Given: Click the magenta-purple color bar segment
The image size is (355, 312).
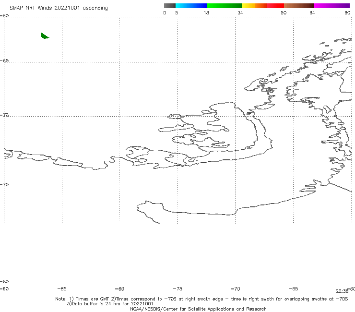Looking at the screenshot, I should pos(332,6).
